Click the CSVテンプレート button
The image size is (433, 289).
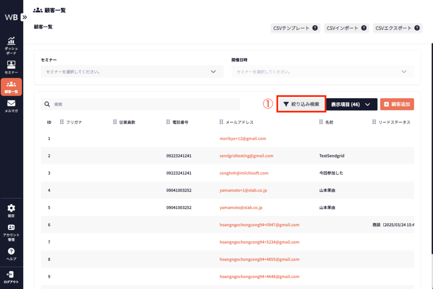coord(295,28)
